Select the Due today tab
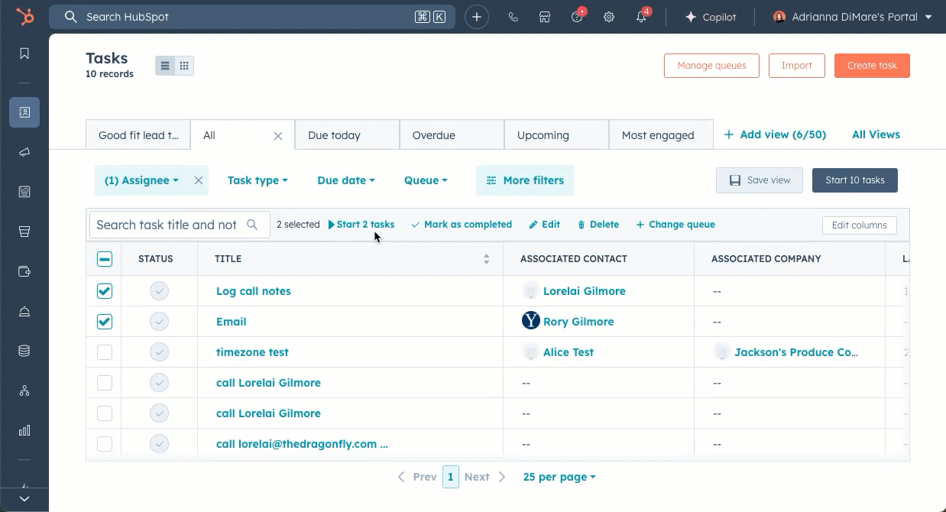946x512 pixels. (334, 135)
